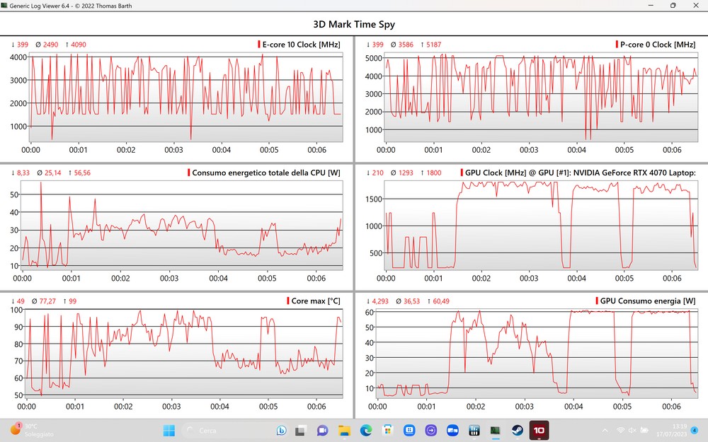Open the notification badge showing 4
Image resolution: width=708 pixels, height=442 pixels.
click(695, 431)
